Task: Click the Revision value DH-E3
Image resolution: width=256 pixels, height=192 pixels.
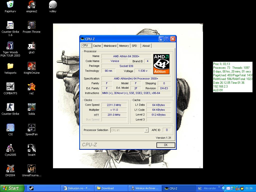Action: (164, 88)
